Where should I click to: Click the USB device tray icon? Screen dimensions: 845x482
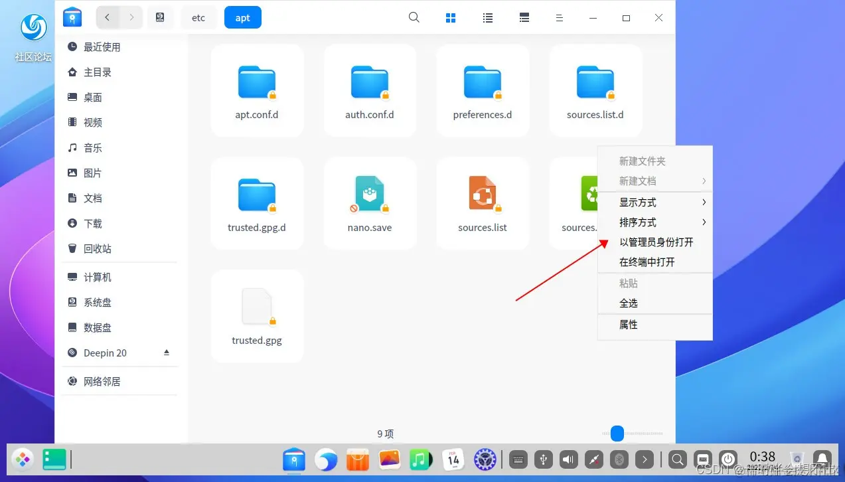click(544, 459)
